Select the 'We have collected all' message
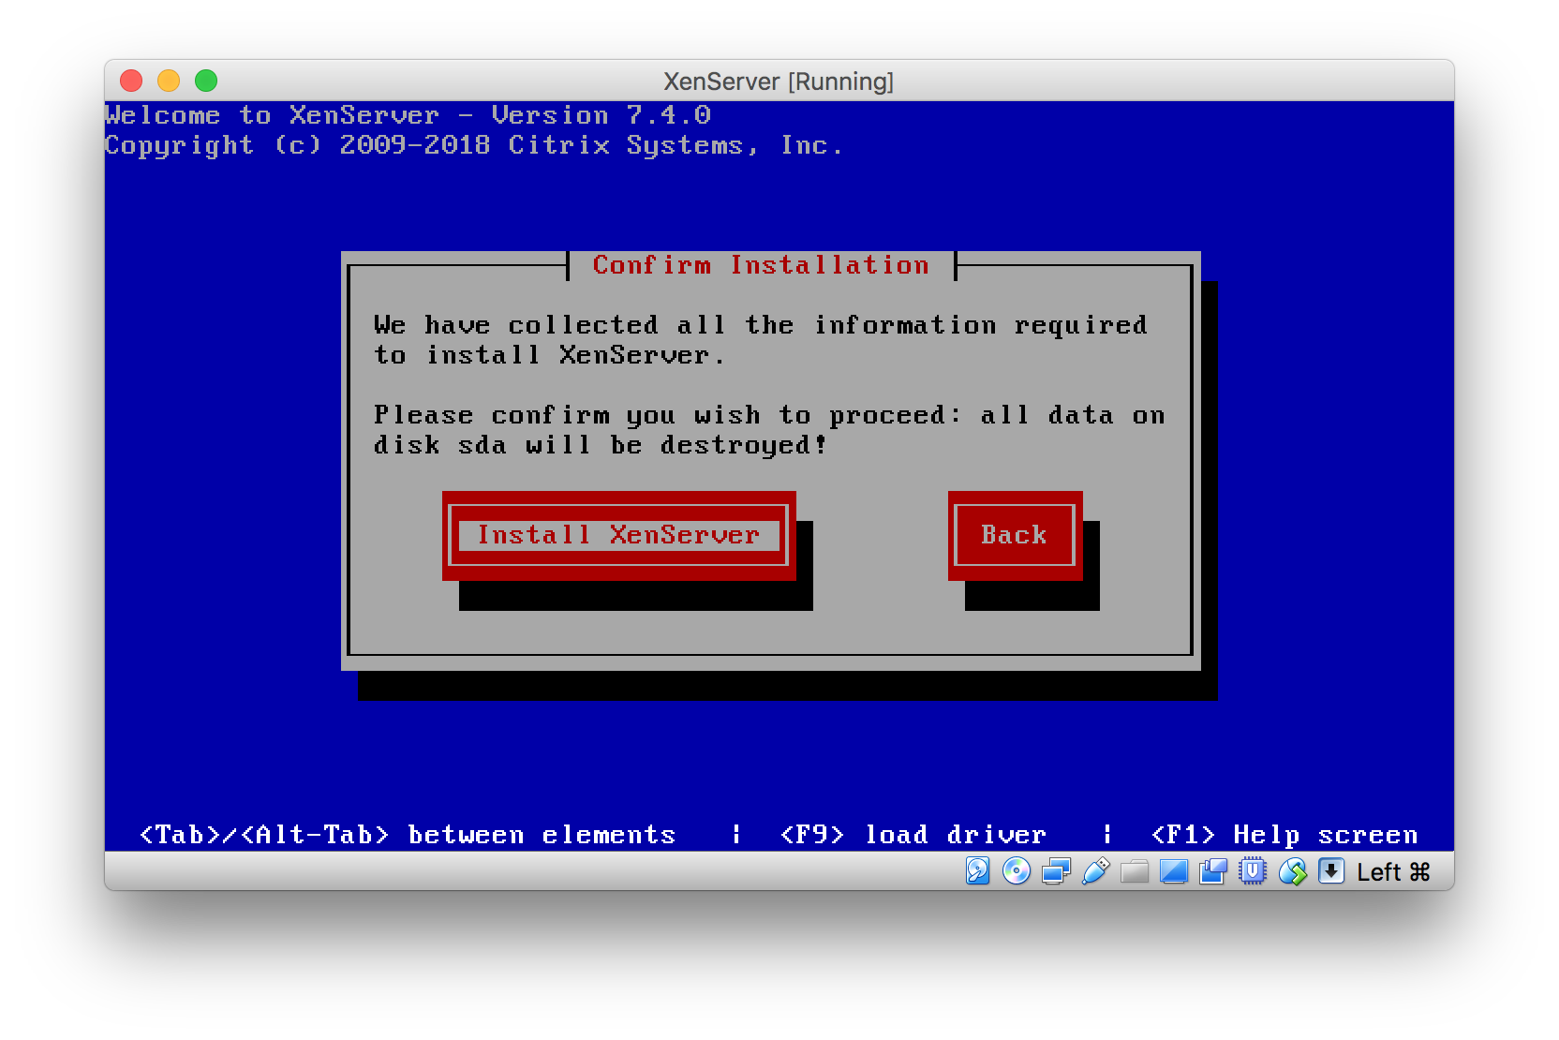 pos(761,340)
